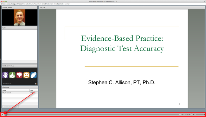Click the Q & A pod header
This screenshot has height=117, width=206.
tap(19, 28)
